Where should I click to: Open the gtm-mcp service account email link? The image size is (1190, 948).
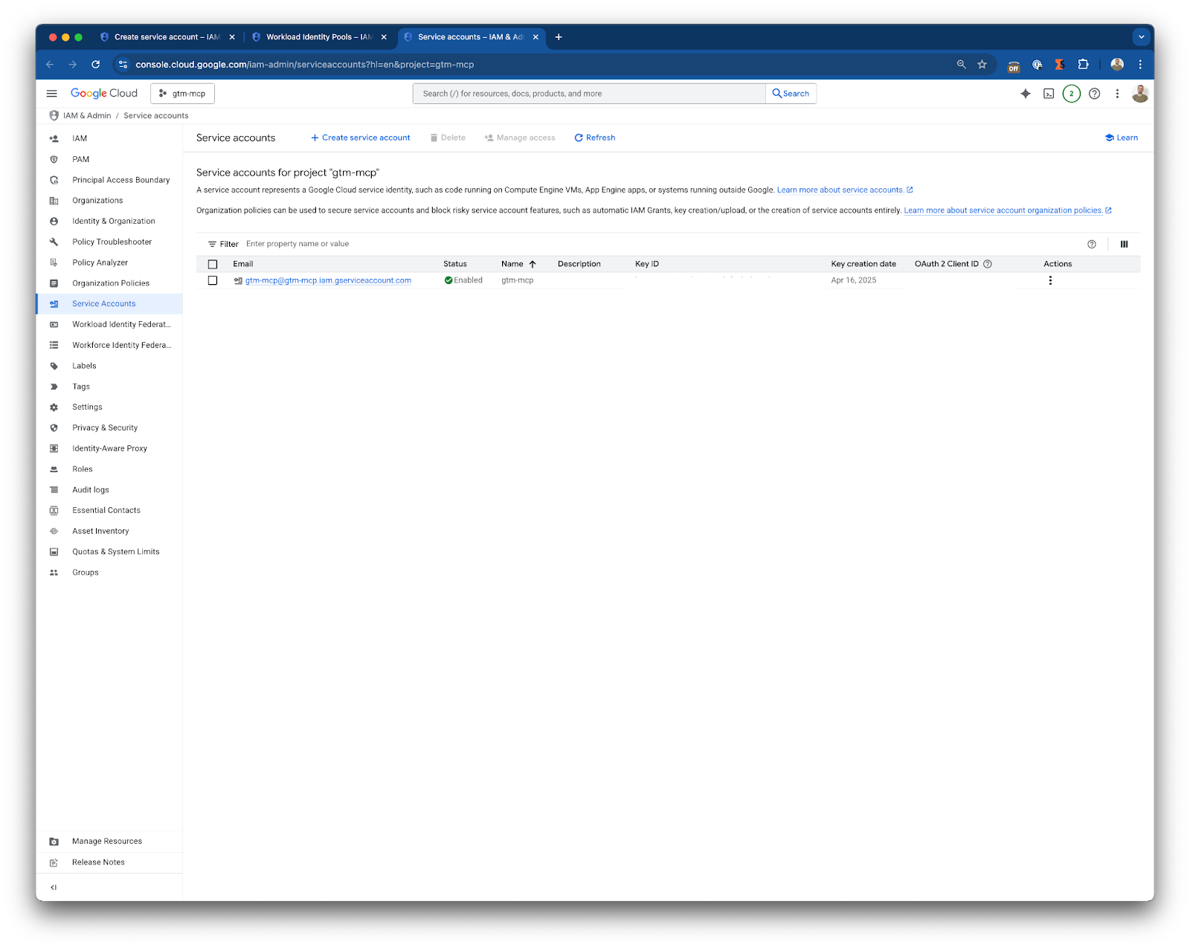328,280
